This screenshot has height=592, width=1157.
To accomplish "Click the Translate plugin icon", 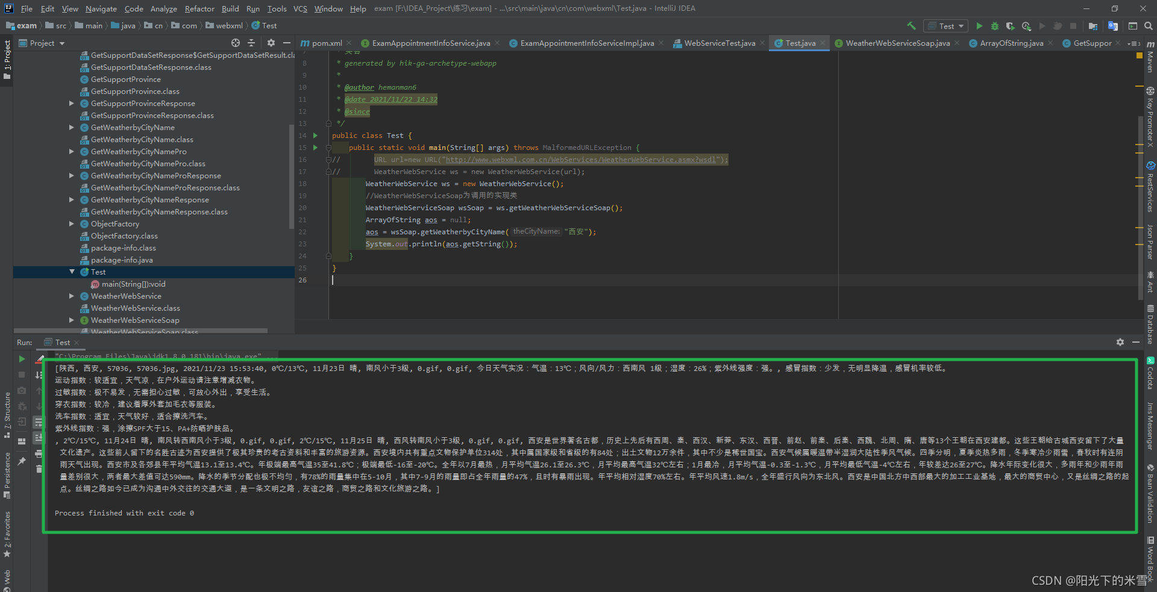I will 1113,26.
